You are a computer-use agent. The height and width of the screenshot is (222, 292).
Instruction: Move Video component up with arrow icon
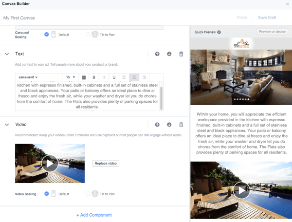(x=157, y=125)
